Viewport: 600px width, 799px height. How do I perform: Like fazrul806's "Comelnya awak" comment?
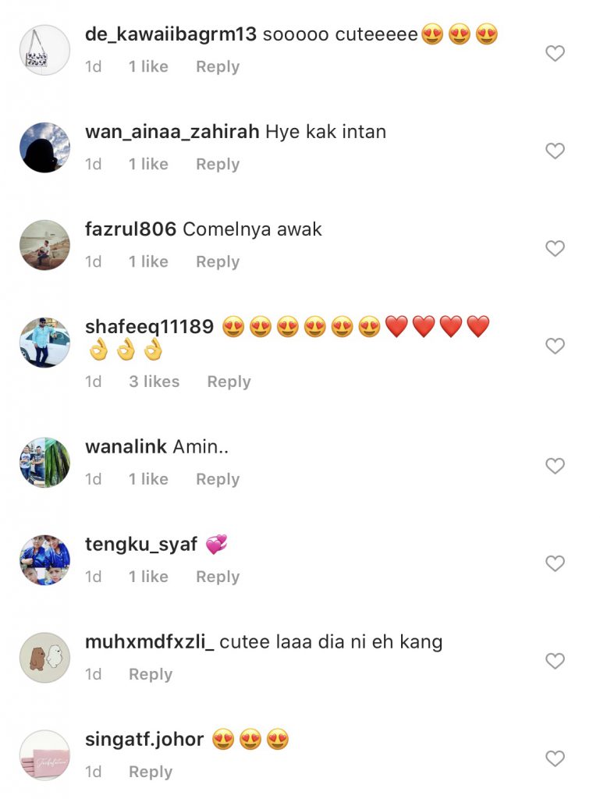[555, 248]
